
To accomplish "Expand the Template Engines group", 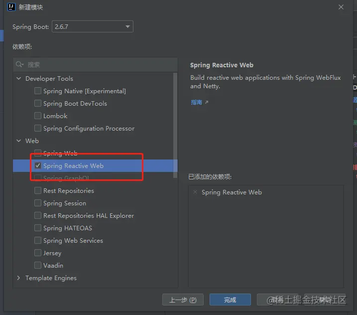I will coord(19,278).
